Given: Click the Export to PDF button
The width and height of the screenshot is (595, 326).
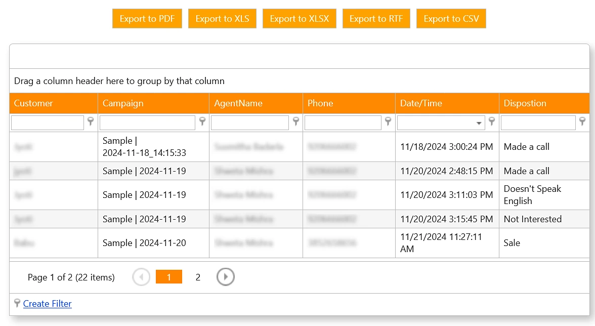Looking at the screenshot, I should pos(147,19).
